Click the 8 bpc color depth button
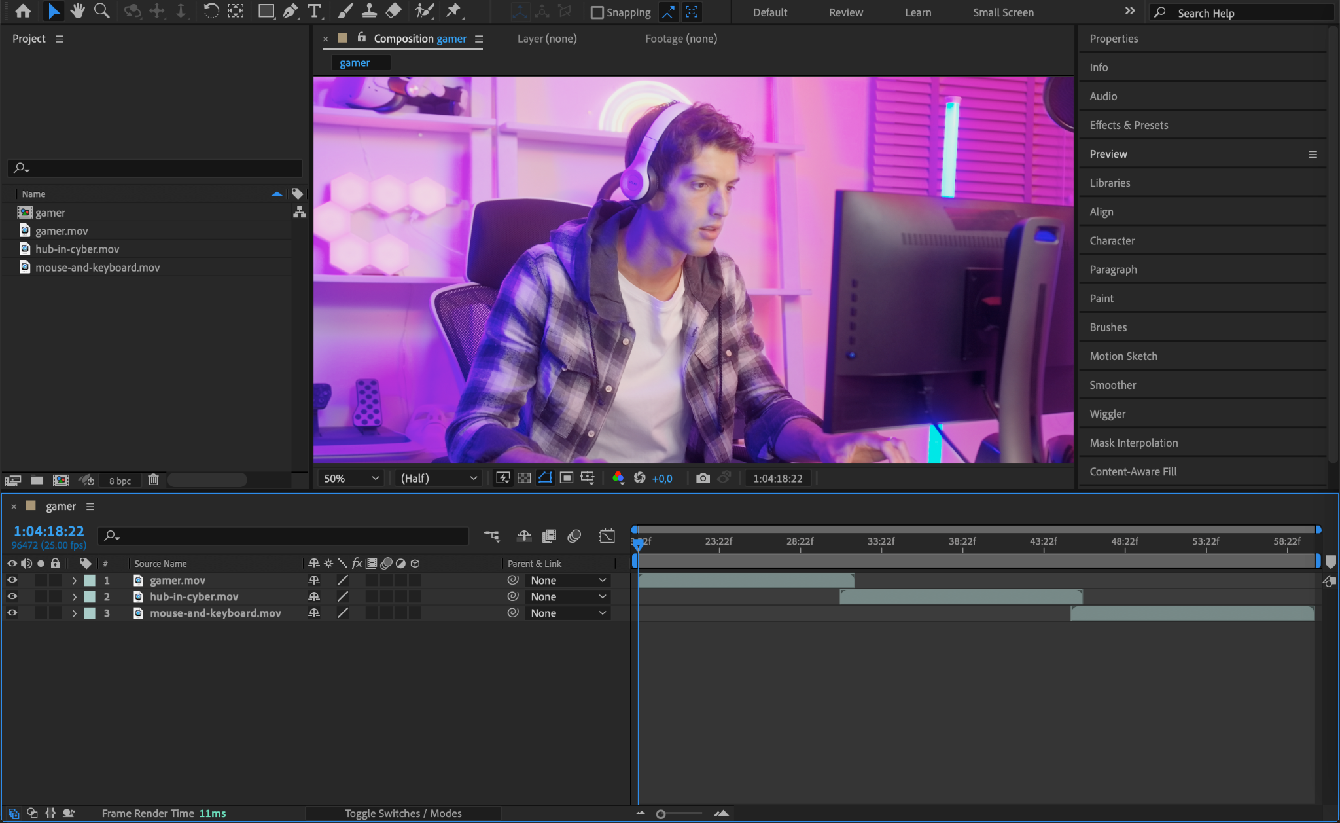This screenshot has width=1340, height=823. [x=120, y=481]
